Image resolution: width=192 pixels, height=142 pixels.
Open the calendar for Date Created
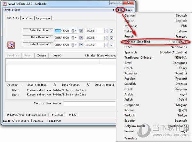[x=74, y=38]
